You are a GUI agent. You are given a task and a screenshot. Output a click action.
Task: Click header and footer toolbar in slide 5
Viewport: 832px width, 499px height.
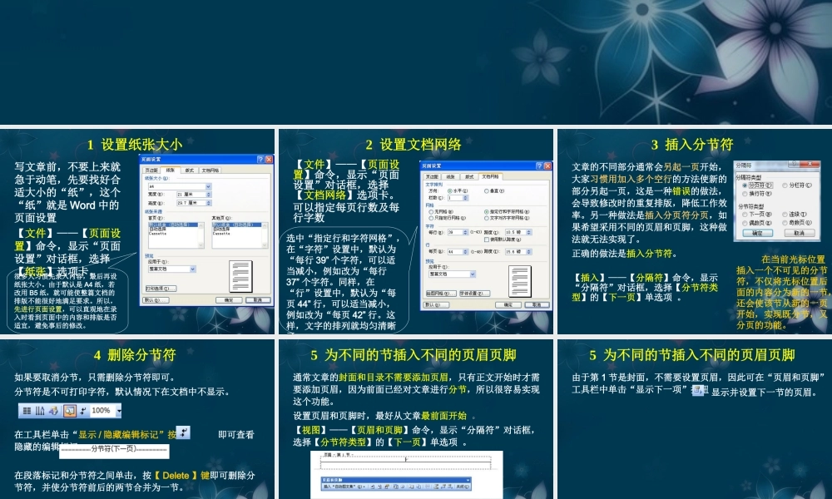(x=396, y=484)
